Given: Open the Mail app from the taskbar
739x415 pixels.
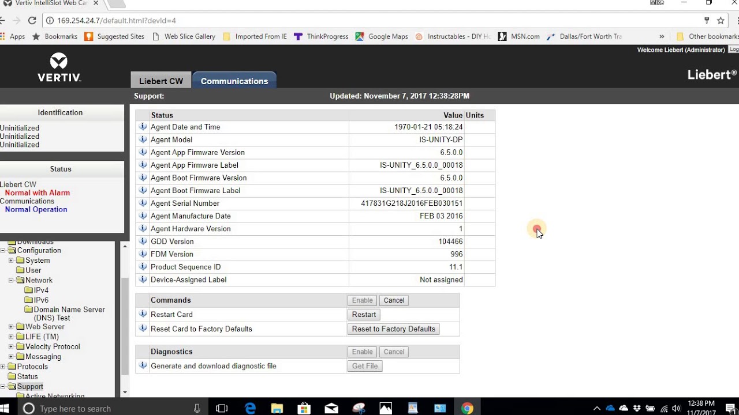Looking at the screenshot, I should coord(331,408).
